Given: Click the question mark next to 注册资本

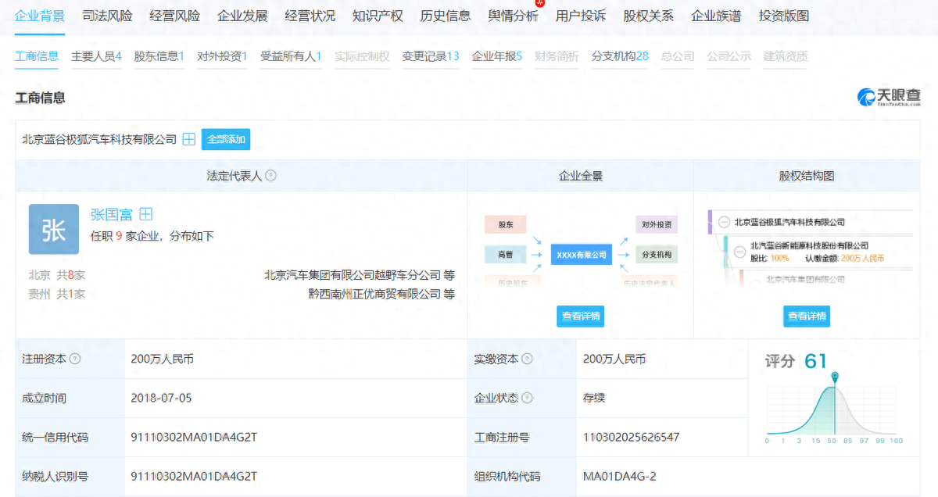Looking at the screenshot, I should [x=75, y=359].
